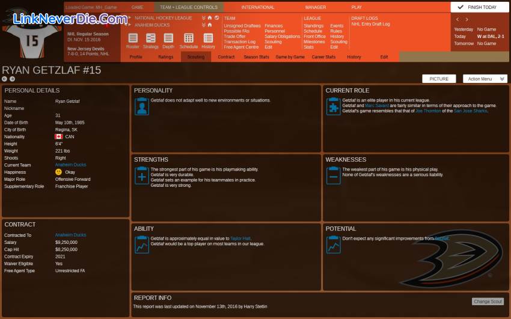The image size is (511, 319).
Task: Open Front Office link
Action: pos(314,36)
